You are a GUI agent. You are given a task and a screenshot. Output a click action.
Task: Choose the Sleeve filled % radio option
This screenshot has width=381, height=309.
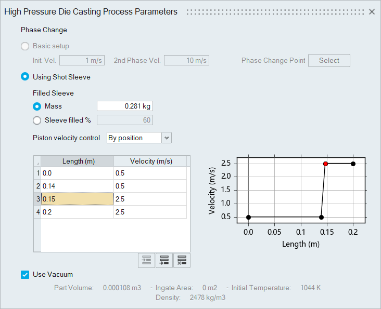click(37, 120)
